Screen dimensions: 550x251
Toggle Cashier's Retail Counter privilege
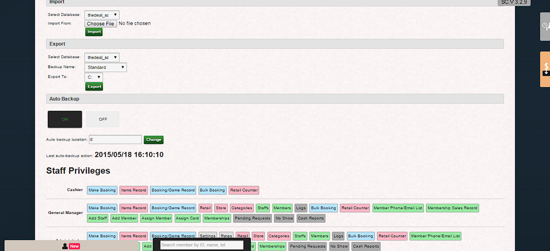244,191
